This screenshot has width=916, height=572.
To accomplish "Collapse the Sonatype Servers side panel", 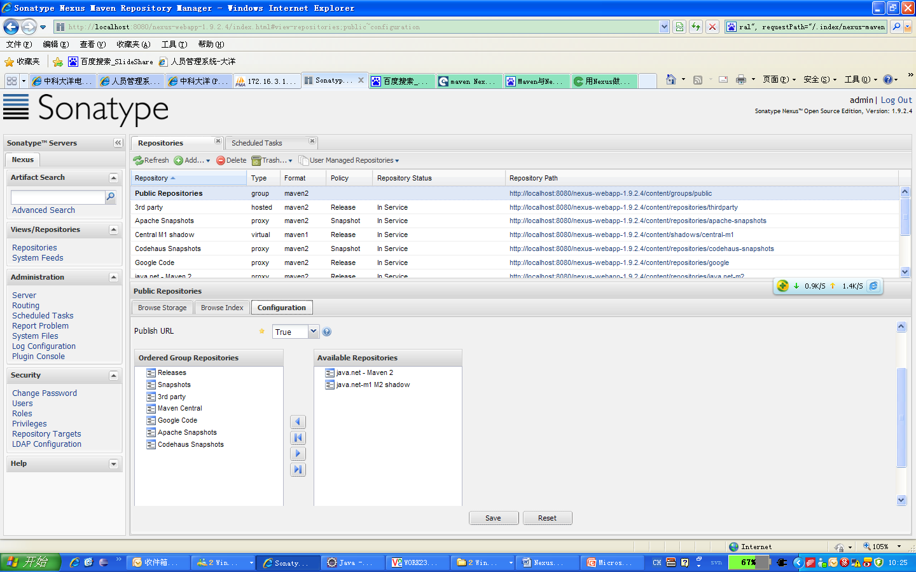I will pyautogui.click(x=118, y=143).
